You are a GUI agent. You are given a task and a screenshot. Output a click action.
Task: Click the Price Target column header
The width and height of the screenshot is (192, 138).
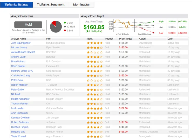125,39
